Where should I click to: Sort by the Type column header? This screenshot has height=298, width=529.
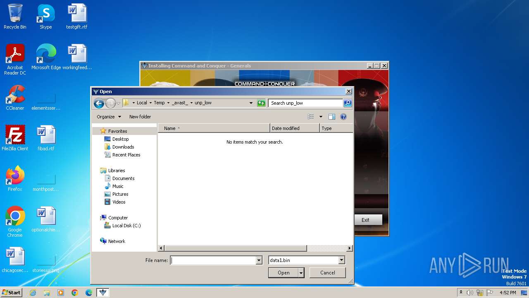point(336,128)
